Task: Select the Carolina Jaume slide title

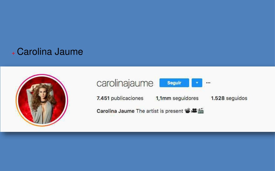Action: click(50, 52)
